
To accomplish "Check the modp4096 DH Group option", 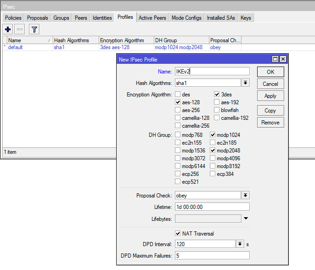I will pyautogui.click(x=213, y=158).
